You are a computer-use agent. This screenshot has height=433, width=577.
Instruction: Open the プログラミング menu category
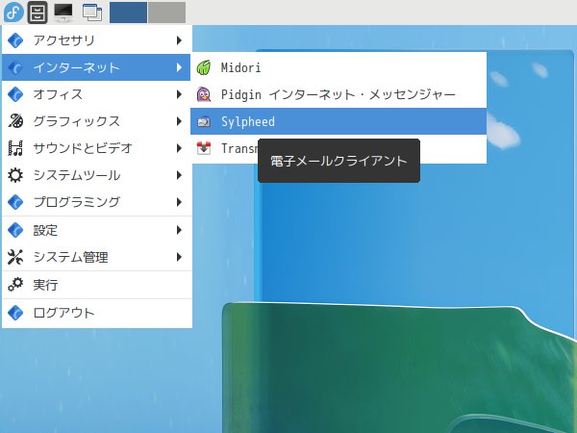[x=97, y=202]
